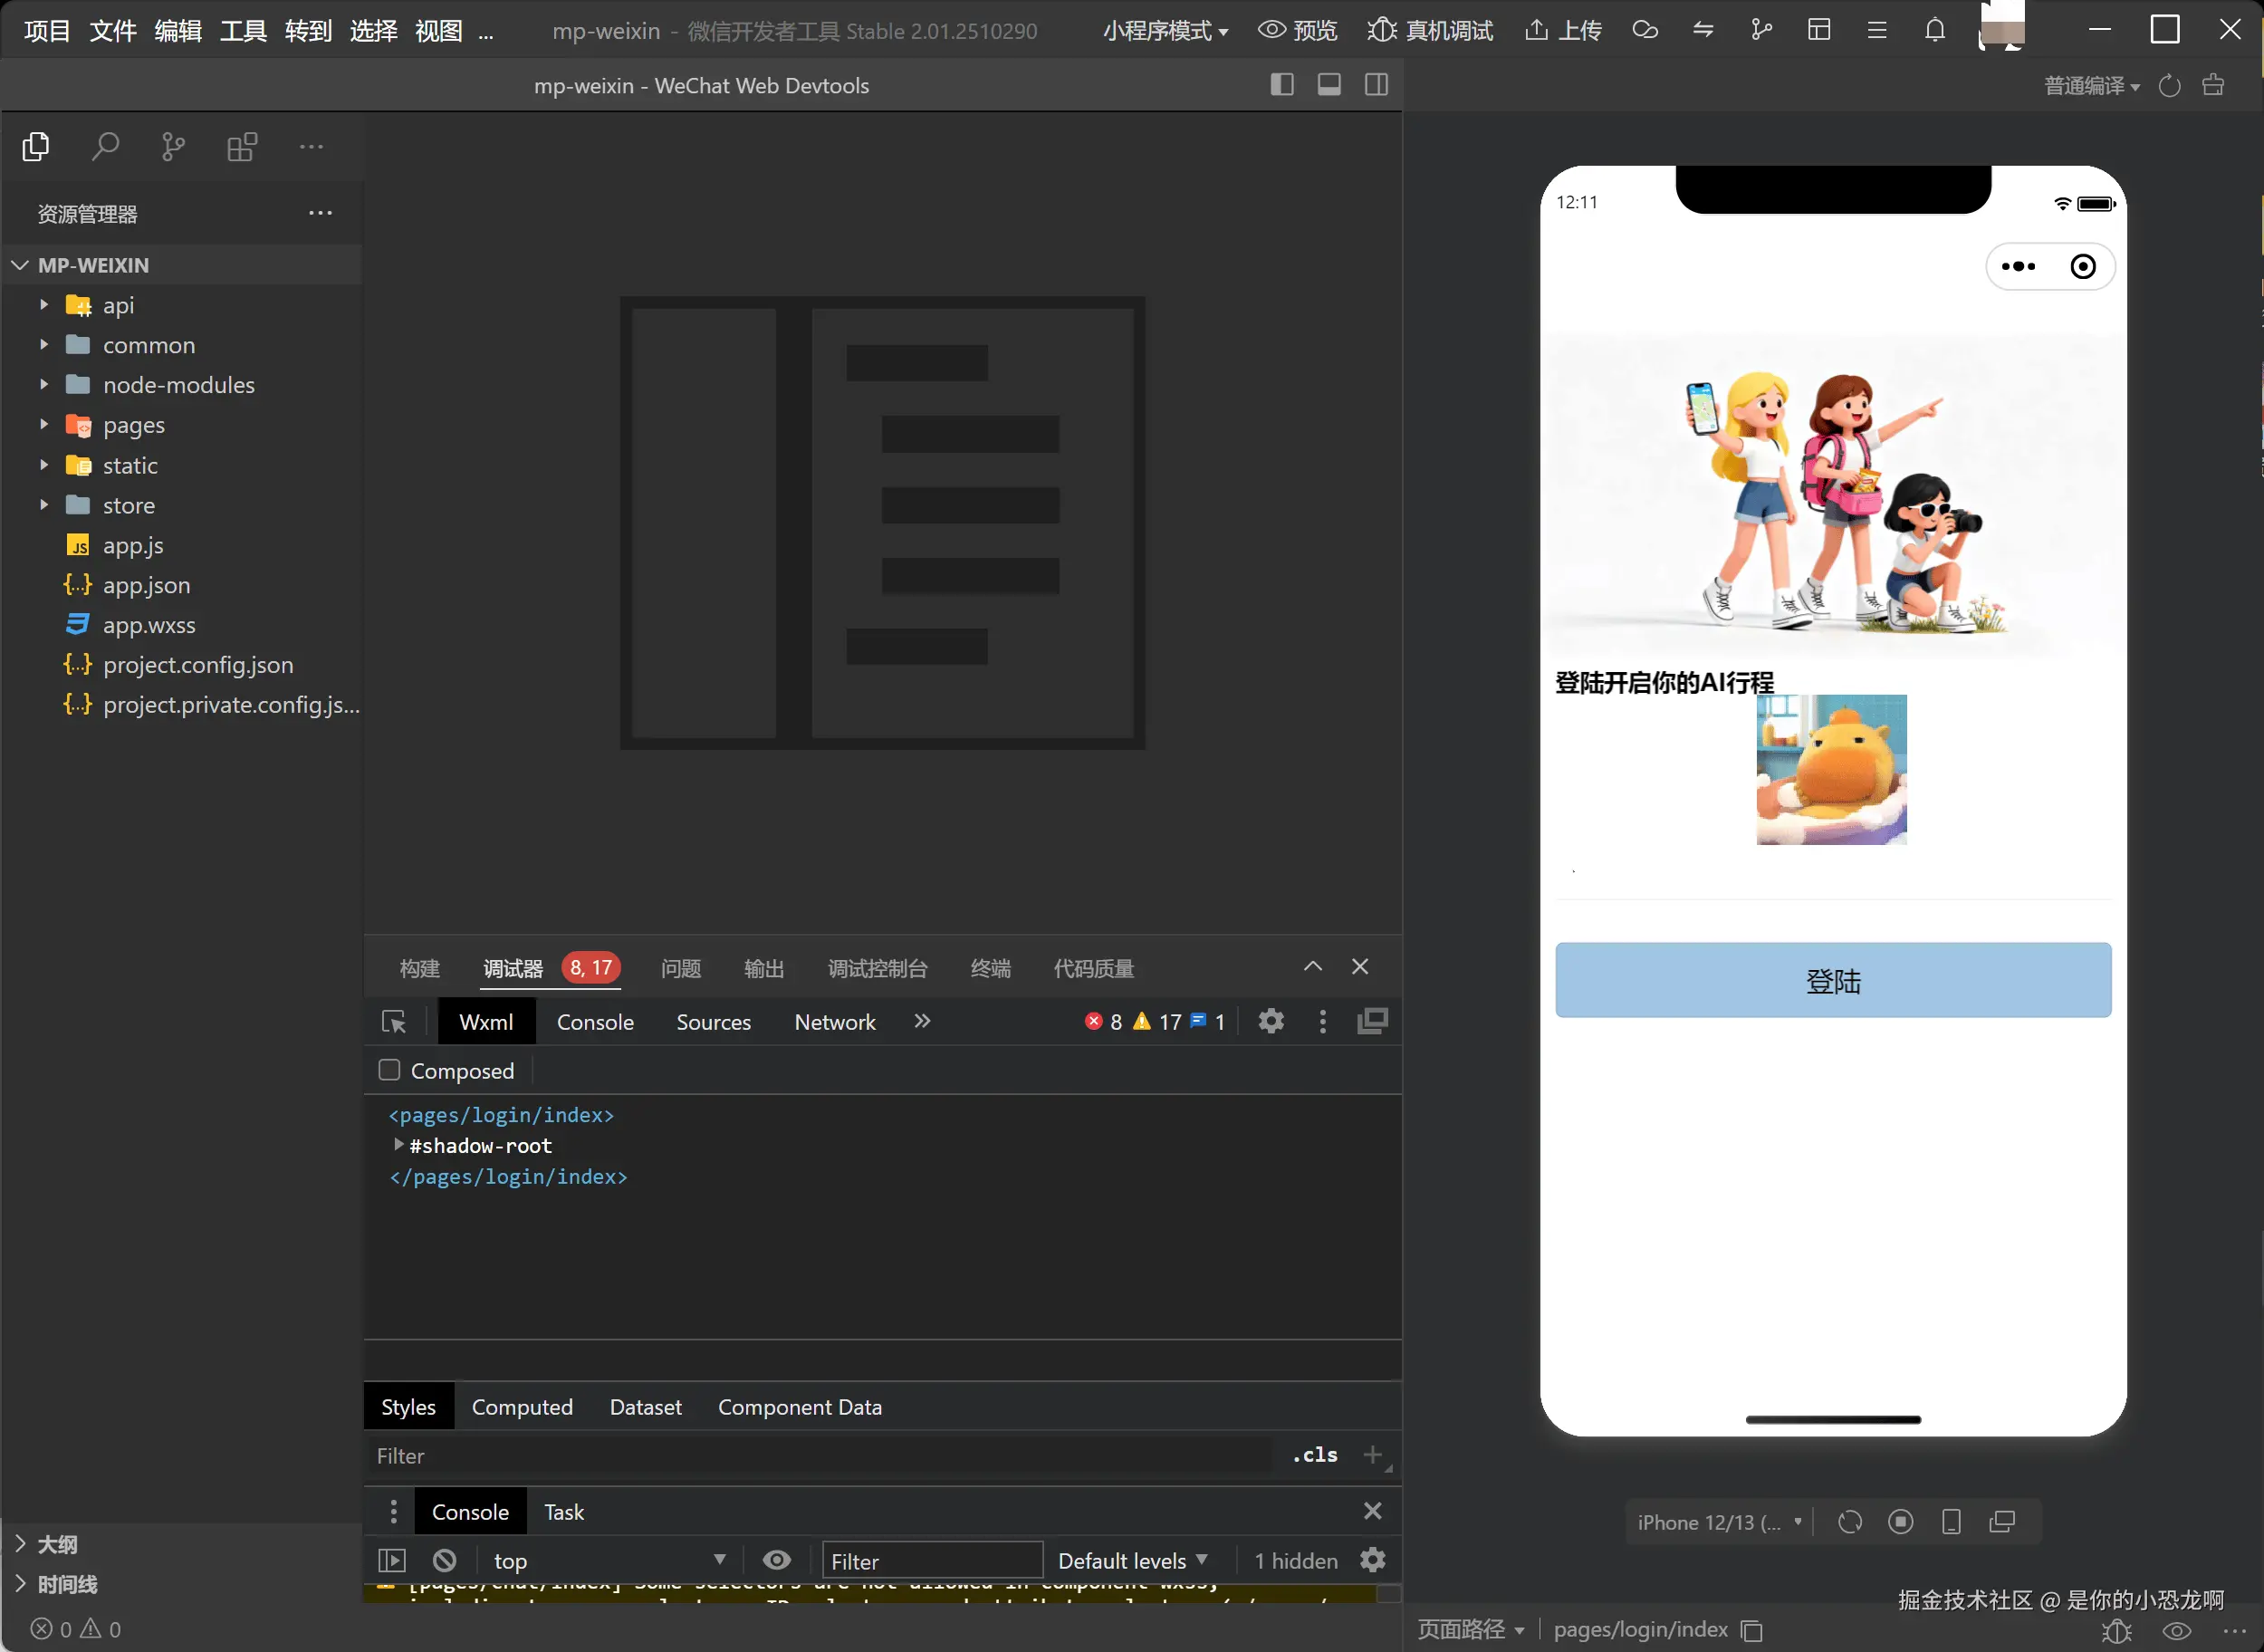This screenshot has height=1652, width=2264.
Task: Open the extensions icon in sidebar
Action: [242, 147]
